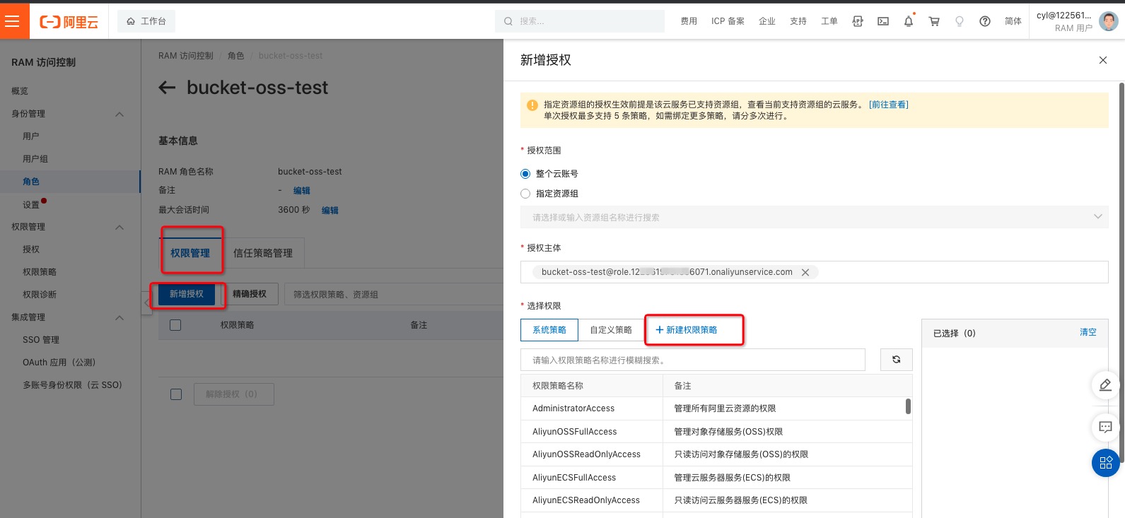Click the policy list scrollbar thumb
This screenshot has width=1125, height=518.
tap(908, 406)
